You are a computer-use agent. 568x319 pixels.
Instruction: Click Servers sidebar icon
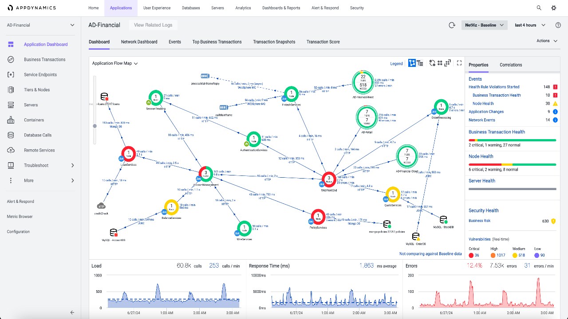tap(11, 105)
